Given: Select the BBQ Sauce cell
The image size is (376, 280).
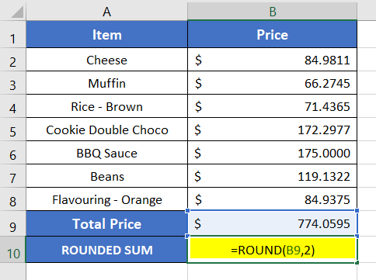Looking at the screenshot, I should [106, 153].
